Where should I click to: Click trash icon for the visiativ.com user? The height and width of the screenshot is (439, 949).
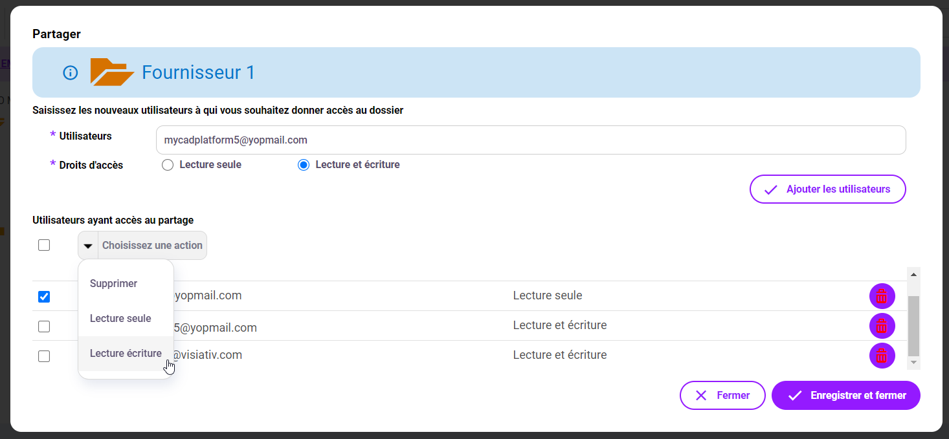pyautogui.click(x=882, y=356)
